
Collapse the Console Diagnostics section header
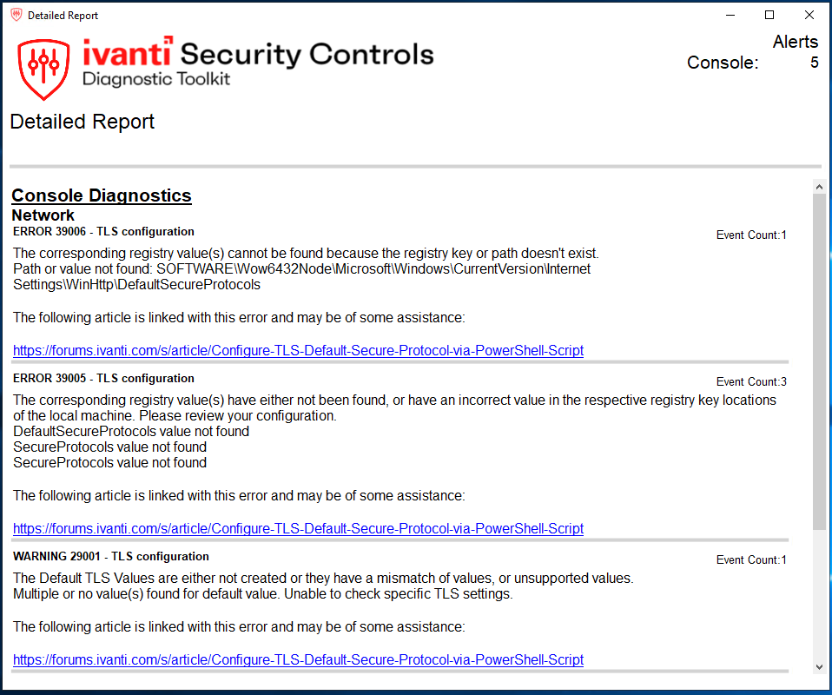101,195
